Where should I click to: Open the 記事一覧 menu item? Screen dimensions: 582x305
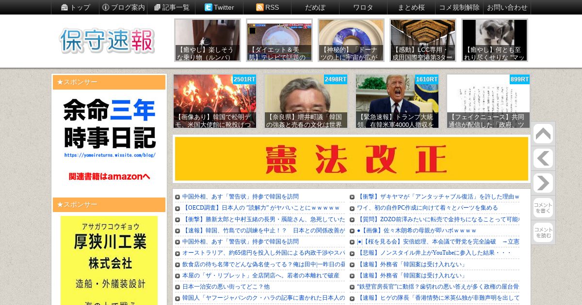171,7
